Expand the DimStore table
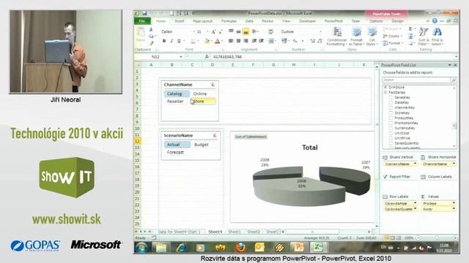469x263 pixels. (385, 87)
